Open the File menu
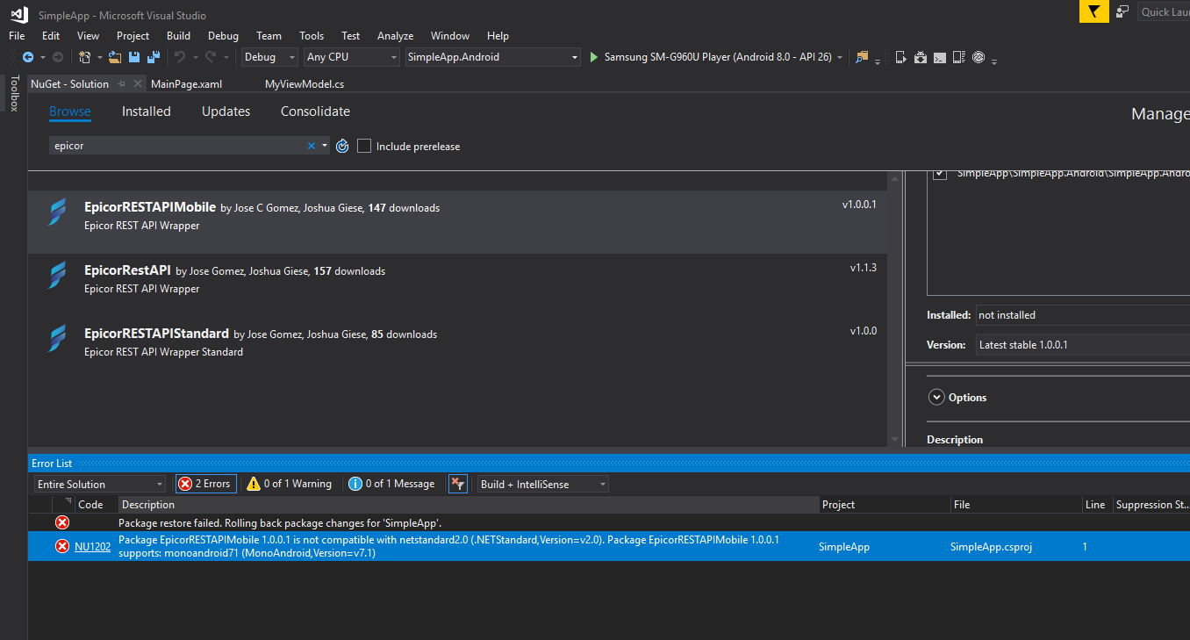Viewport: 1190px width, 640px height. tap(17, 36)
